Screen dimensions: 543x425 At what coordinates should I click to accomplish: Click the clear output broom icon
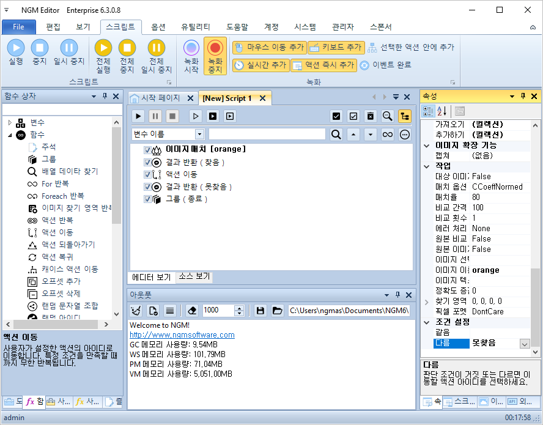coord(136,311)
